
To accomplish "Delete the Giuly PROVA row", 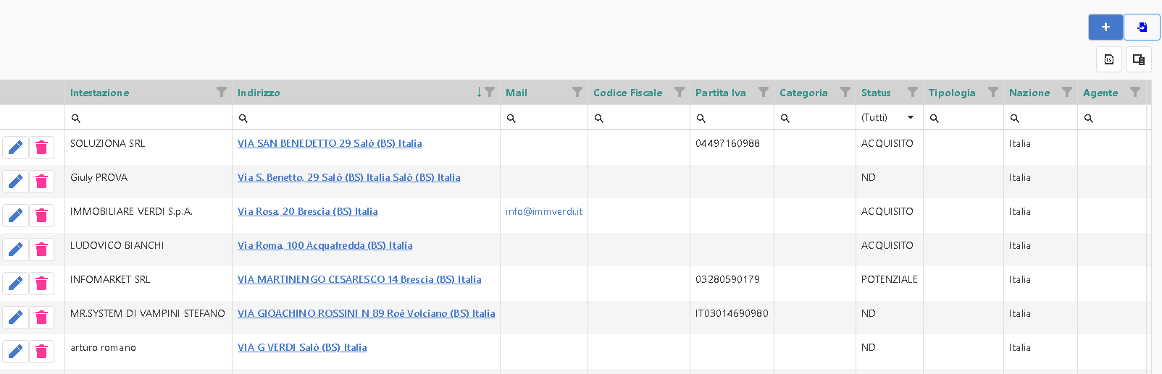I will (x=42, y=182).
